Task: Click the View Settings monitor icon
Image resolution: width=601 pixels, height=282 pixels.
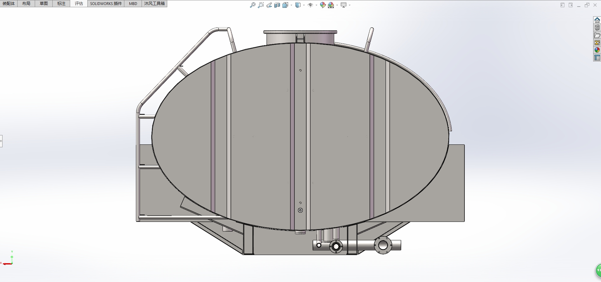Action: [344, 5]
